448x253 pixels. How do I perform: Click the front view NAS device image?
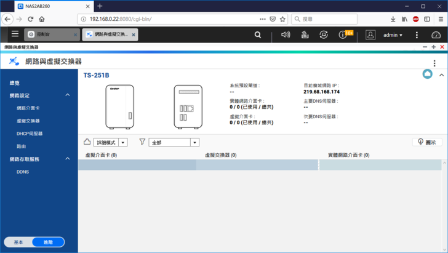[x=119, y=106]
